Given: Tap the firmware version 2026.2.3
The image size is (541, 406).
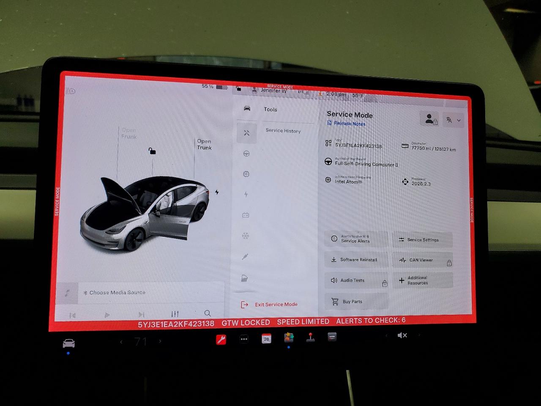Looking at the screenshot, I should (421, 184).
